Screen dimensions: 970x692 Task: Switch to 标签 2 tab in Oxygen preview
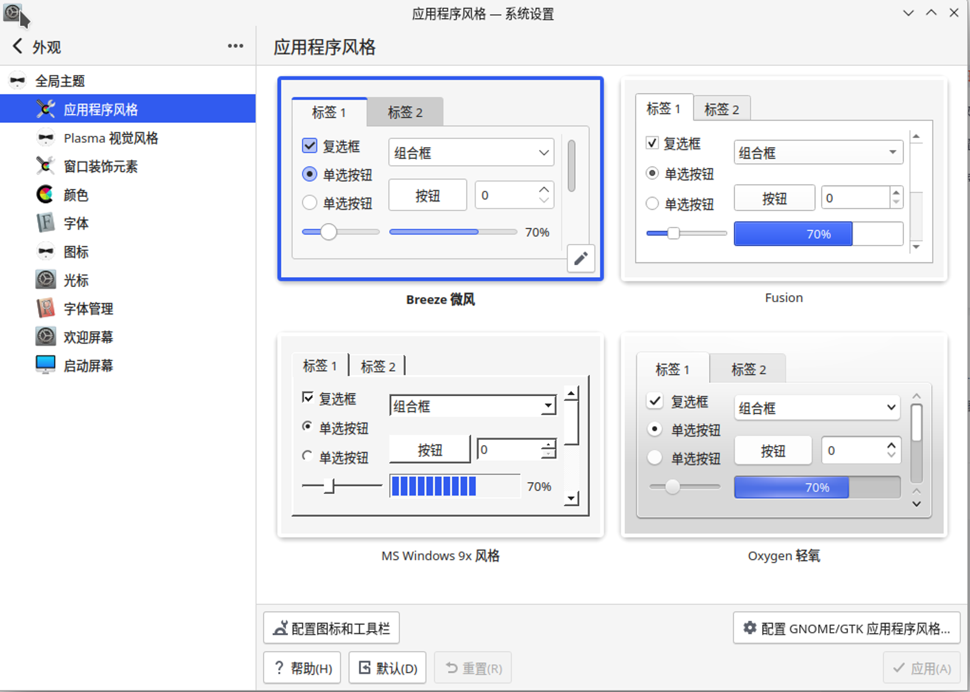748,370
